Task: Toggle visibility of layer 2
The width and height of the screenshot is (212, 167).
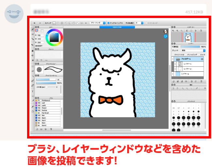Action: click(175, 69)
